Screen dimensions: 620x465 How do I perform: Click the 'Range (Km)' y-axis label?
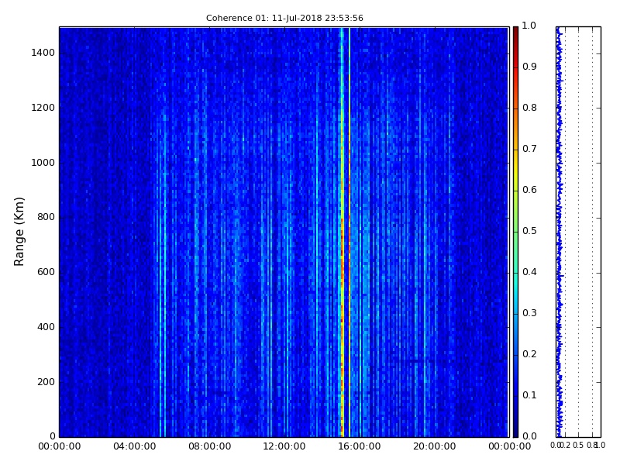point(19,232)
